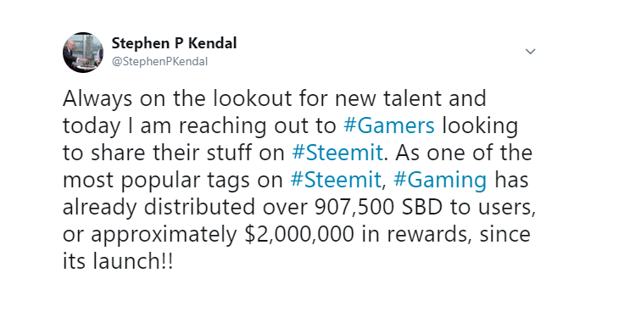This screenshot has width=641, height=312.
Task: Click the 'its launch!!' closing text
Action: pyautogui.click(x=118, y=261)
